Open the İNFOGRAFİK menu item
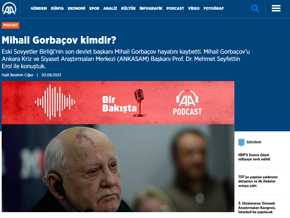The image size is (290, 218). pyautogui.click(x=151, y=8)
